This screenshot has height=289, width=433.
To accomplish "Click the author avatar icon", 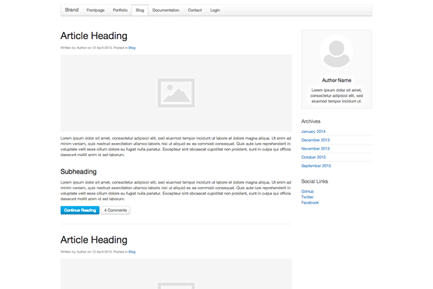I will (336, 52).
